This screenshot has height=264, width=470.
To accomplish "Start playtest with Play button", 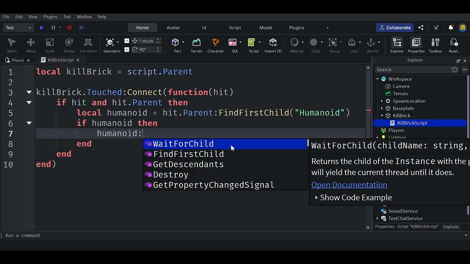I will pos(41,27).
